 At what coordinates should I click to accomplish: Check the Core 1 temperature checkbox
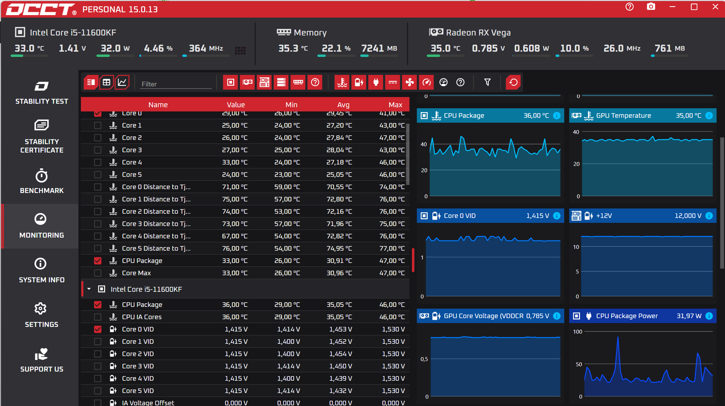[x=98, y=125]
